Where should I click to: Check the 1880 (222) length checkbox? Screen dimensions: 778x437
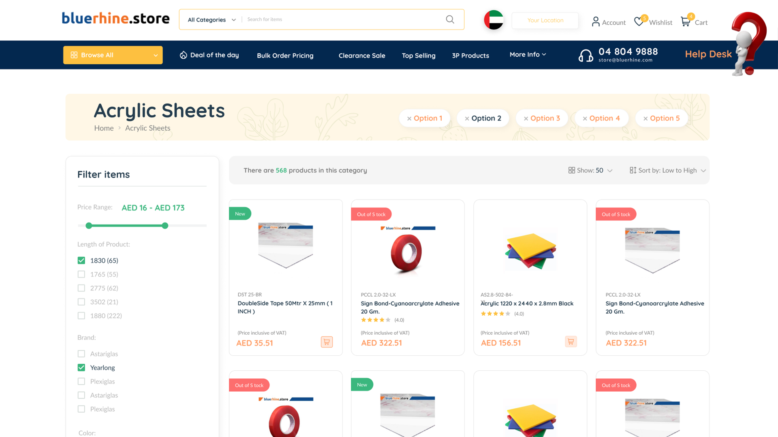click(81, 316)
